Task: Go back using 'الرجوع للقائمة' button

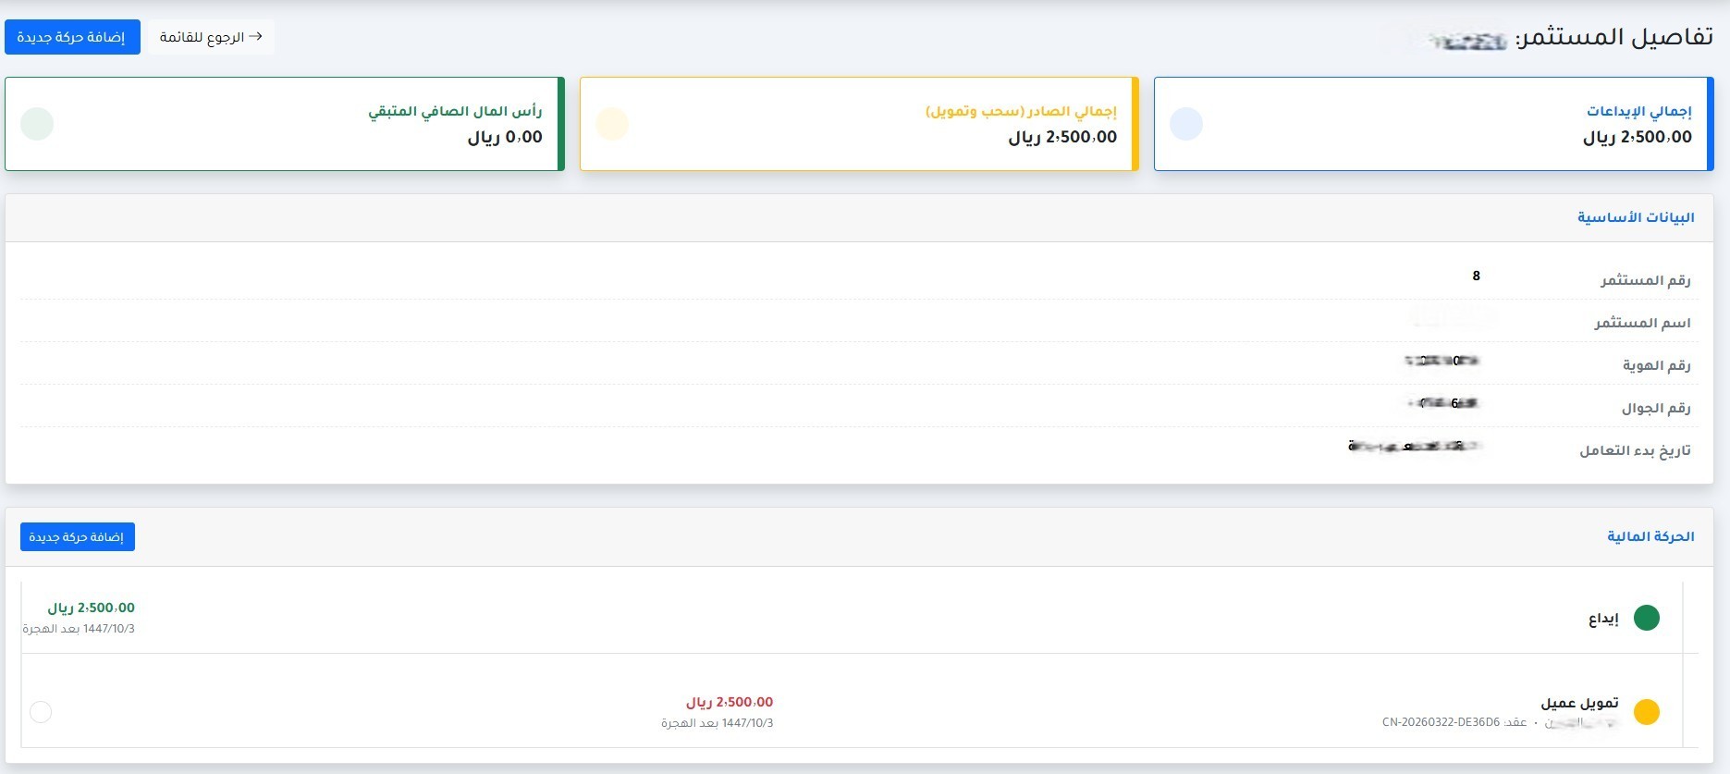Action: (211, 37)
